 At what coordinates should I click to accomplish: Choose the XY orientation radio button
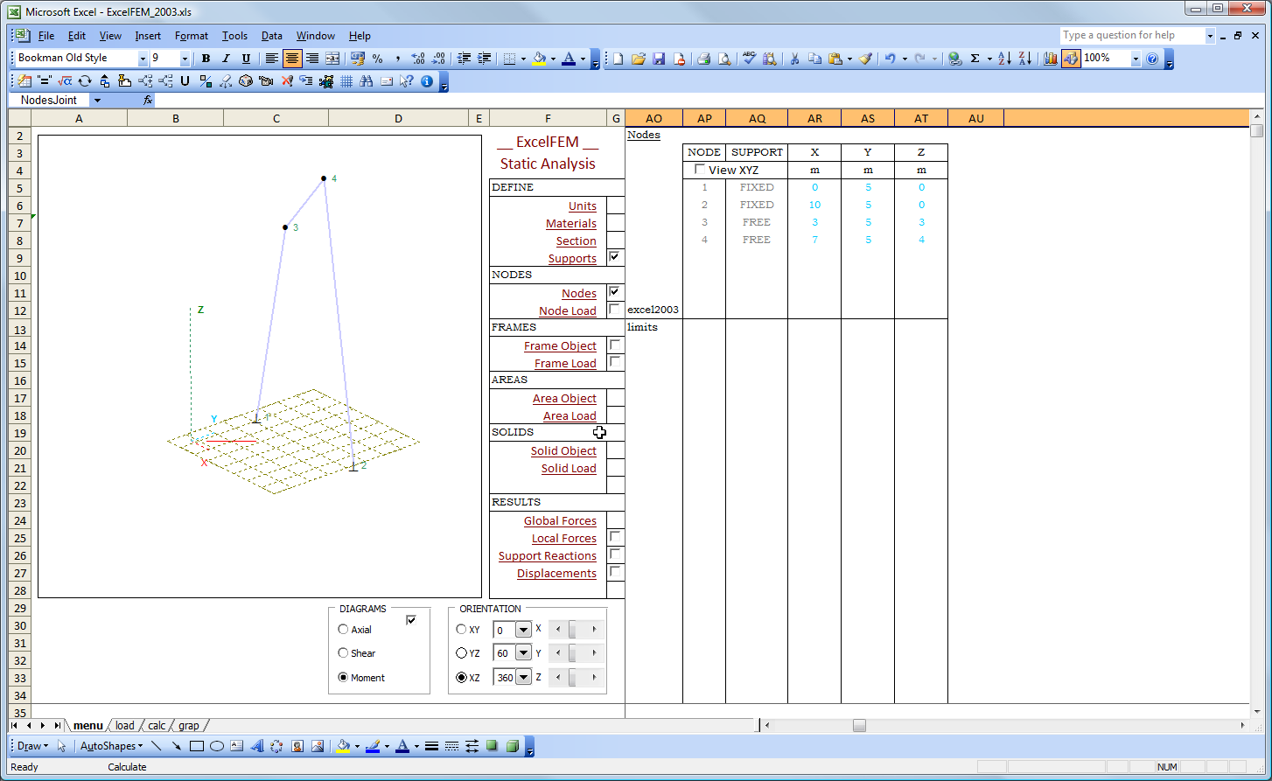(x=462, y=630)
